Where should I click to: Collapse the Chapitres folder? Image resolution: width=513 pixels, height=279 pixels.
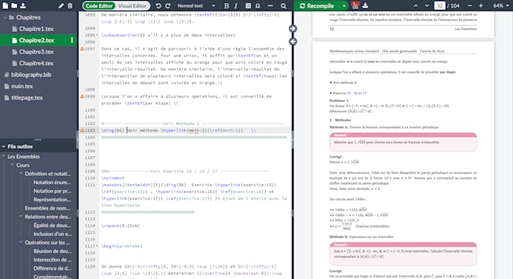tap(5, 17)
